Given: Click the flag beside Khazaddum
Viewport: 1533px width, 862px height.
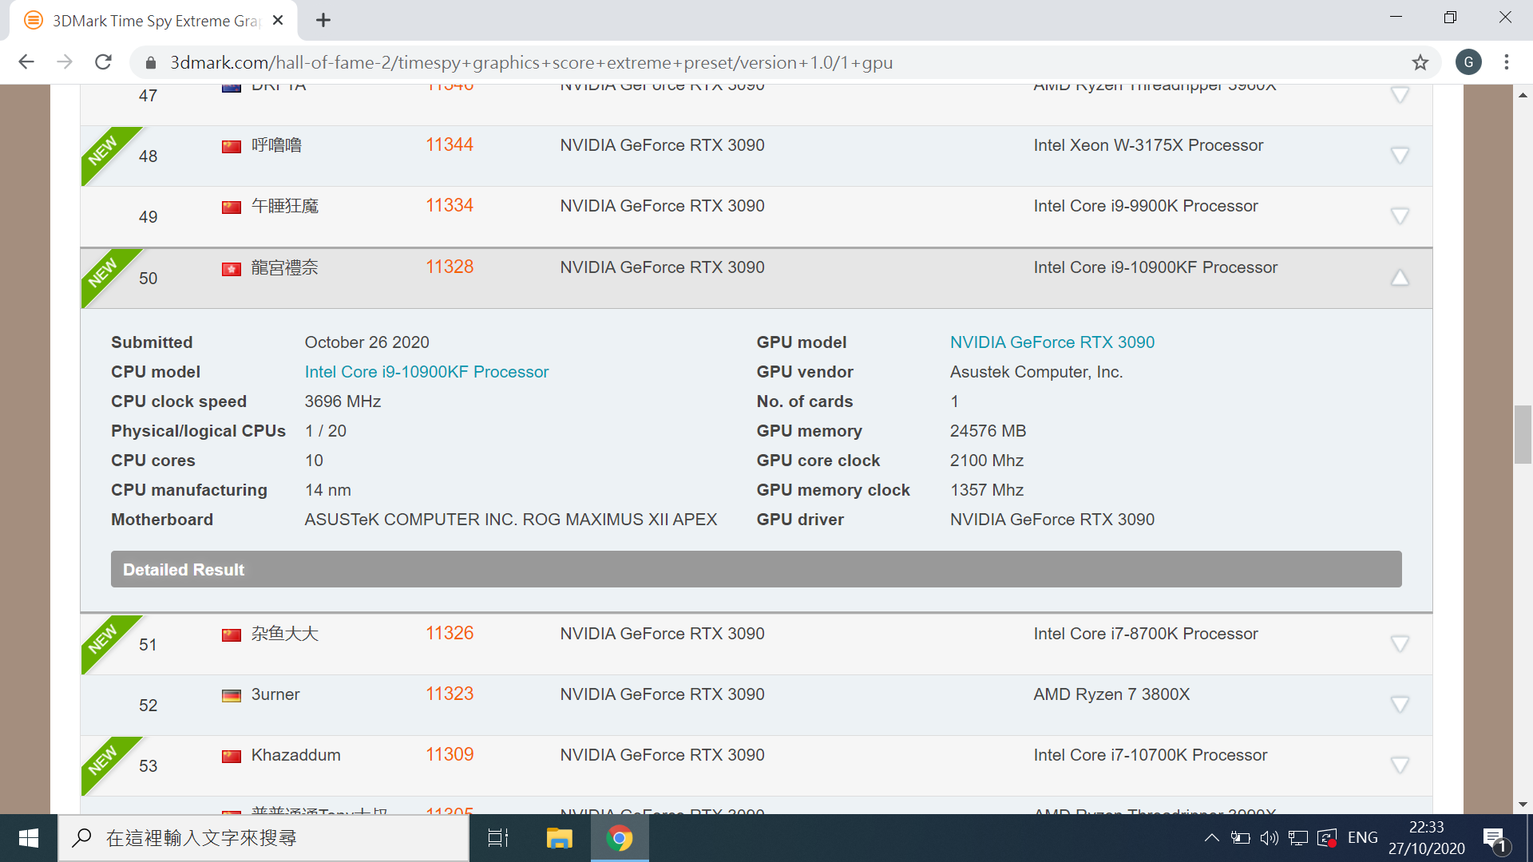Looking at the screenshot, I should (232, 757).
